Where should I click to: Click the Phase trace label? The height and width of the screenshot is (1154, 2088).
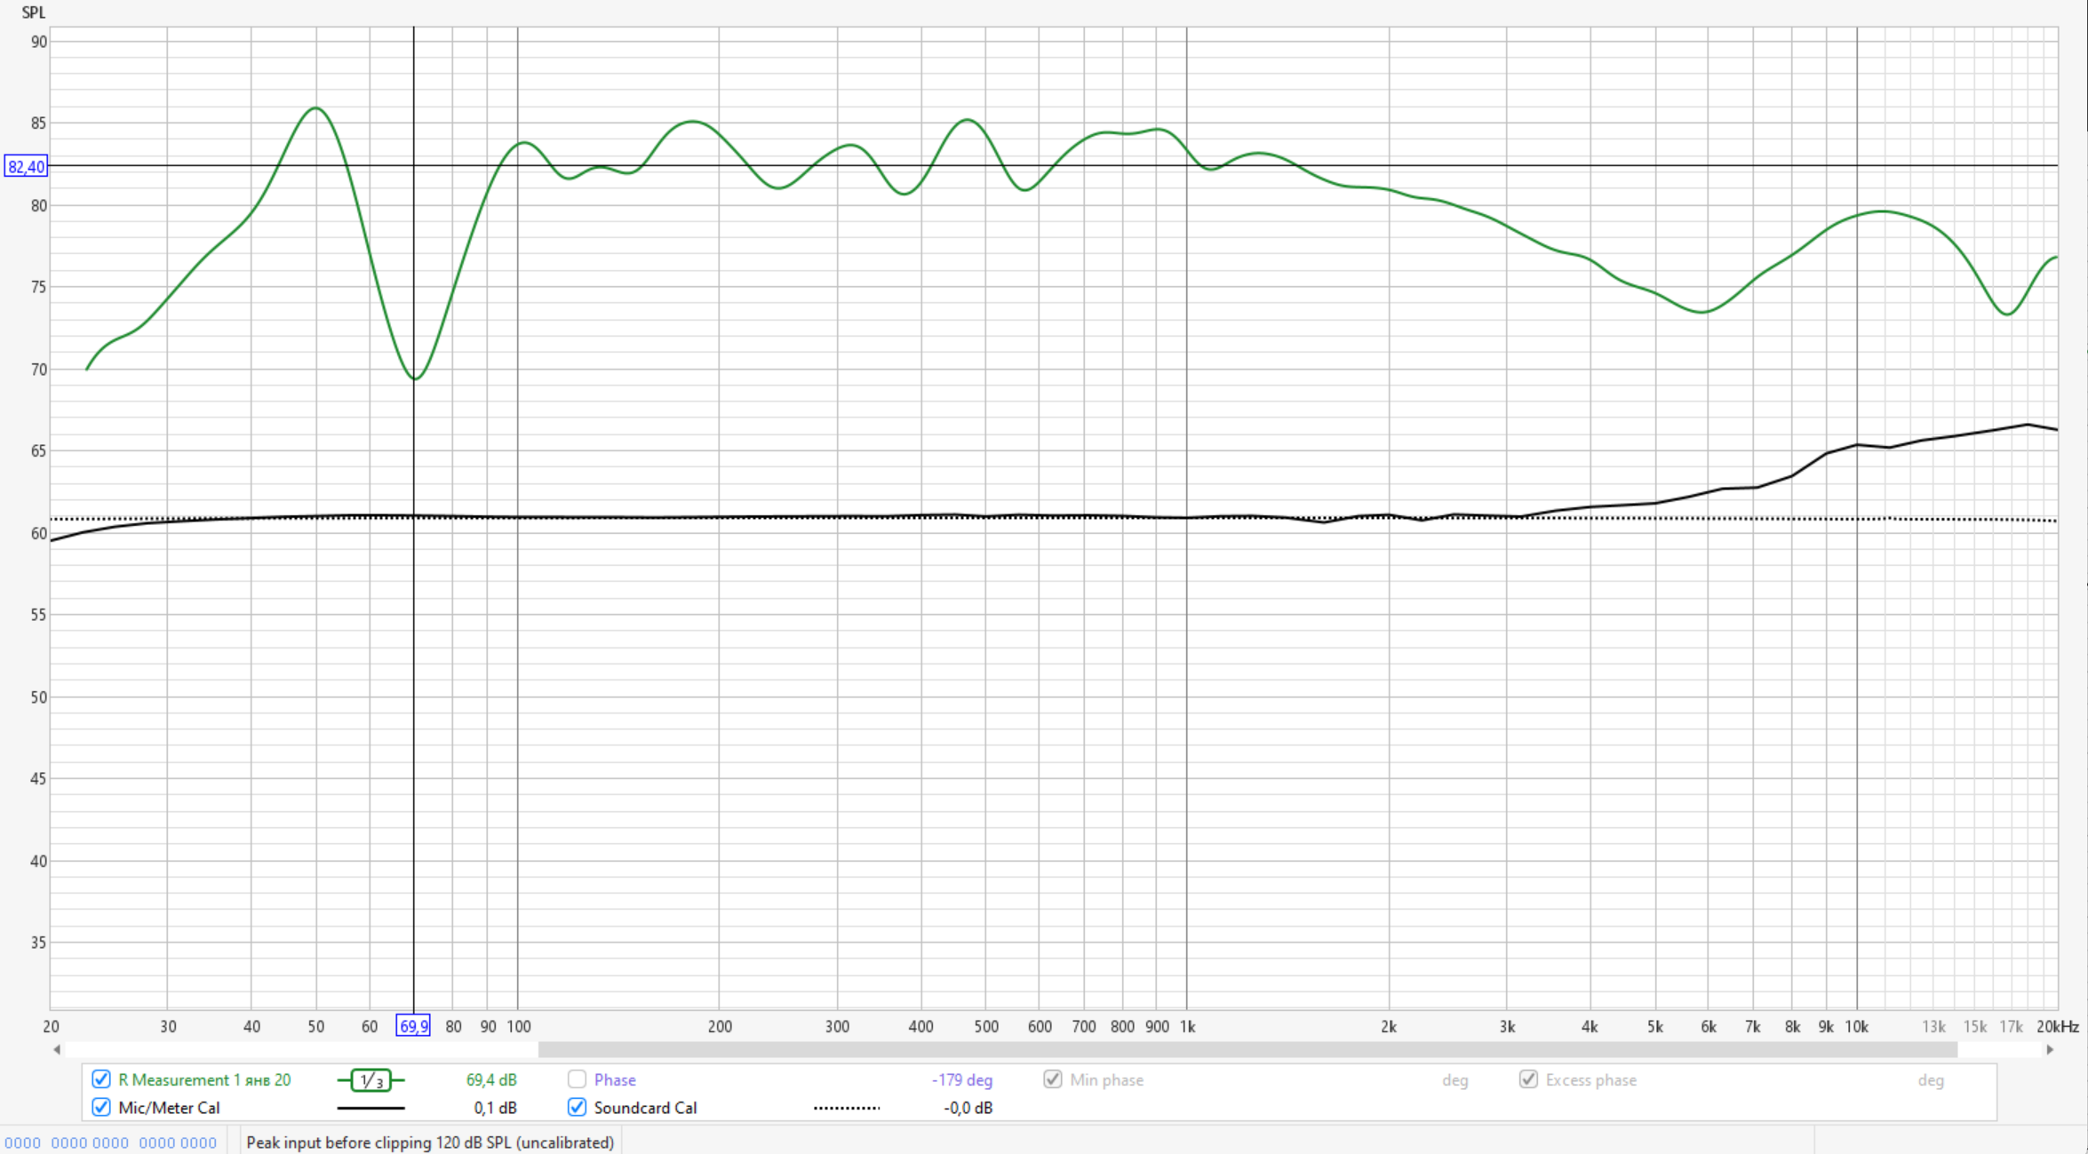point(615,1080)
